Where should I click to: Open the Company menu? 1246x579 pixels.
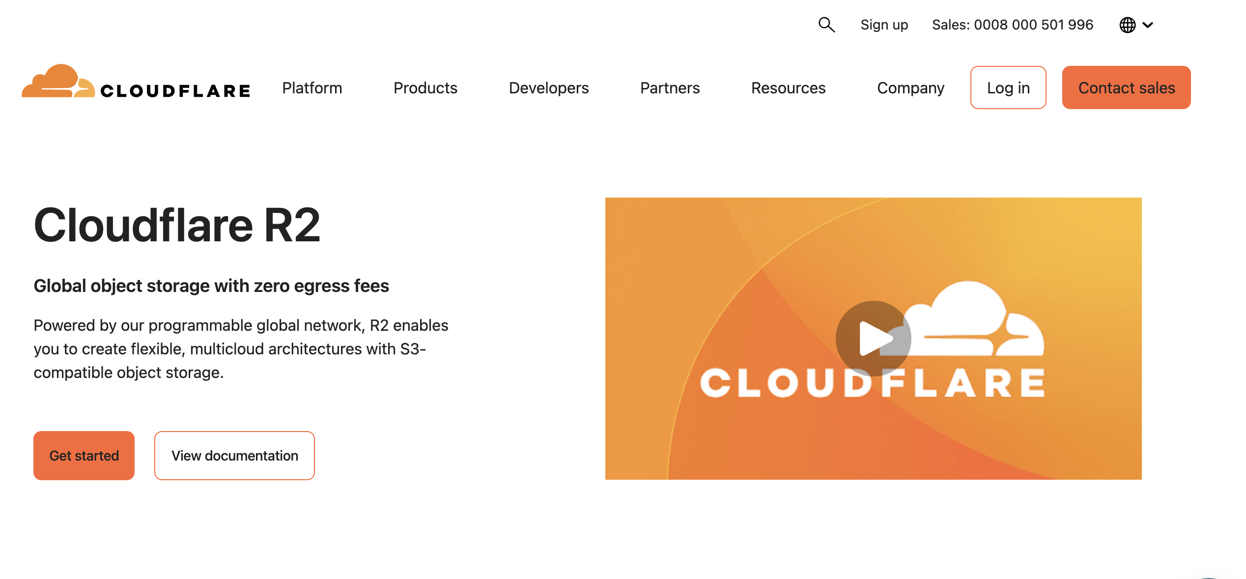point(910,88)
